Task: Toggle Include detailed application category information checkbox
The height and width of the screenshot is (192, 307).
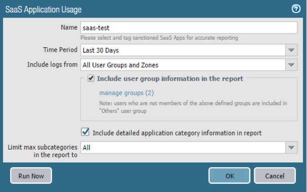Action: coord(85,132)
